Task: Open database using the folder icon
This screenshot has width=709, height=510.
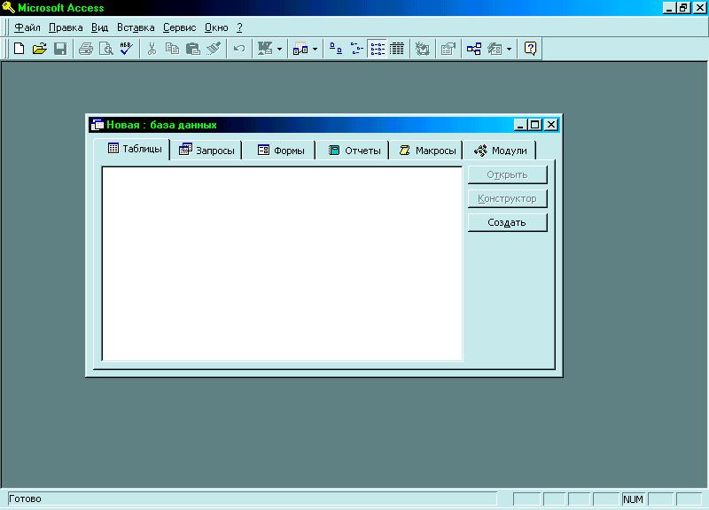Action: point(40,49)
